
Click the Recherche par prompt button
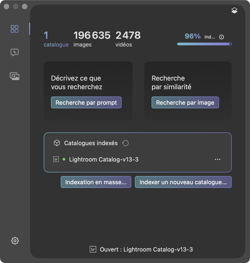click(86, 102)
